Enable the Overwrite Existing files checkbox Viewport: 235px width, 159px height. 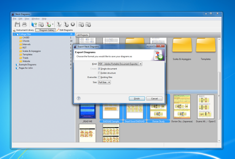click(x=99, y=77)
